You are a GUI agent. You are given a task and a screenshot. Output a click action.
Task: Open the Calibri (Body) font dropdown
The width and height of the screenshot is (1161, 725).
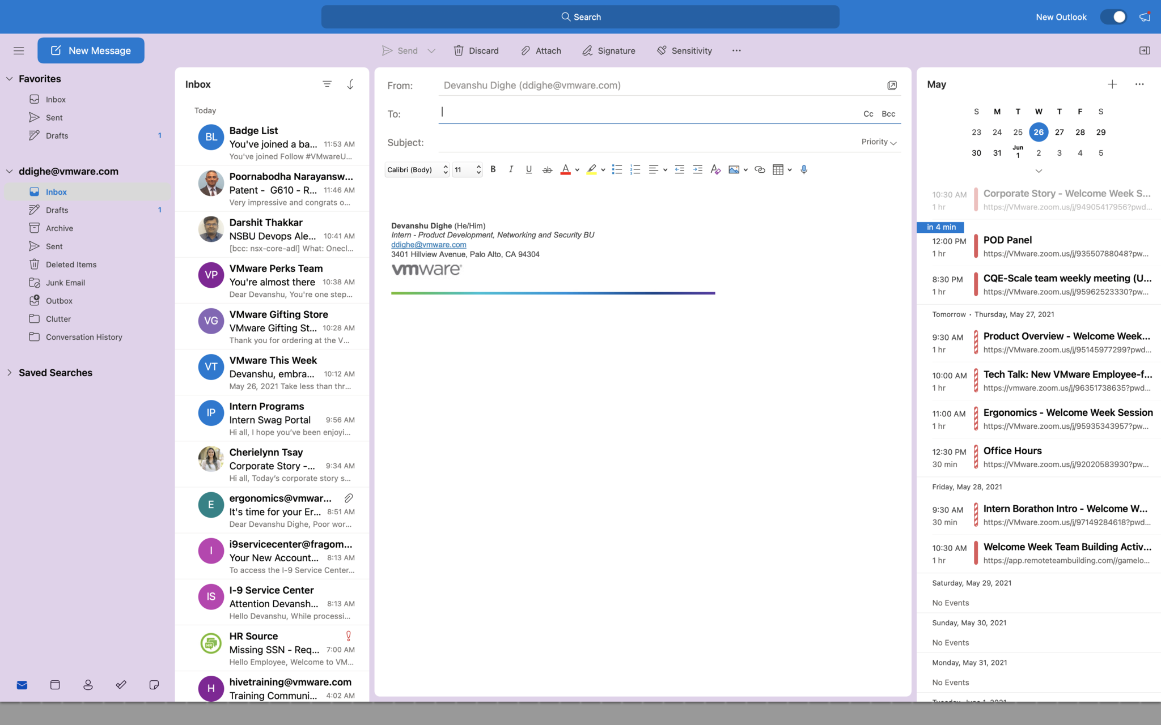tap(417, 169)
